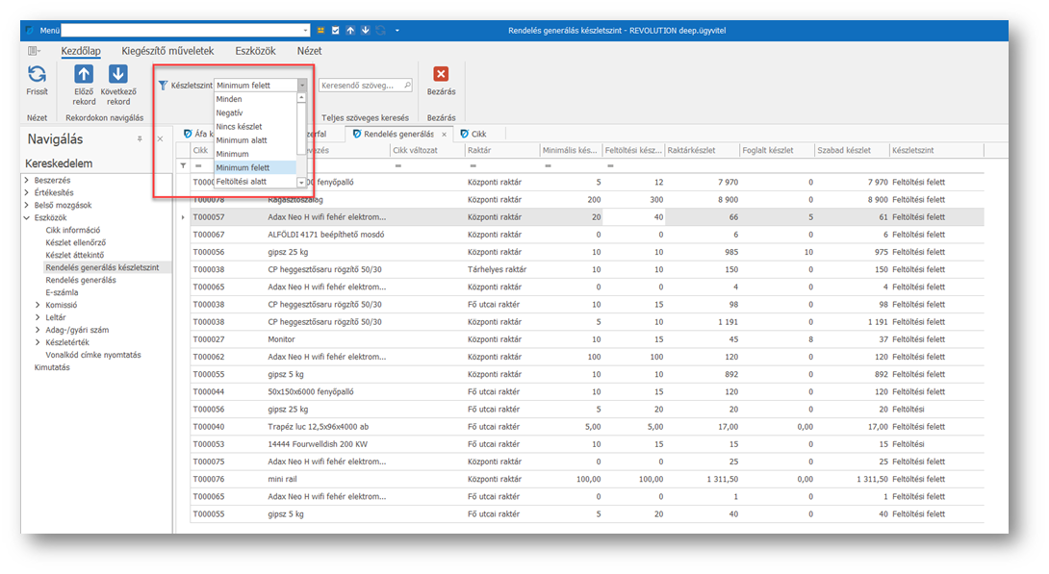Pin the Navigálás panel with pushpin icon
Viewport: 1049px width, 574px height.
coord(140,139)
